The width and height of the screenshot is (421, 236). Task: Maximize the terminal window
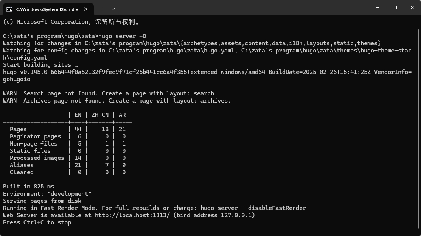(x=395, y=8)
